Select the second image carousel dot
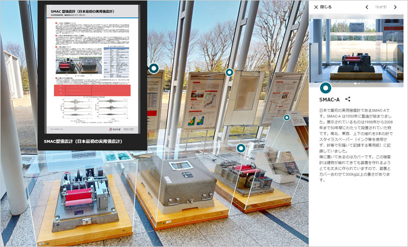 click(360, 84)
